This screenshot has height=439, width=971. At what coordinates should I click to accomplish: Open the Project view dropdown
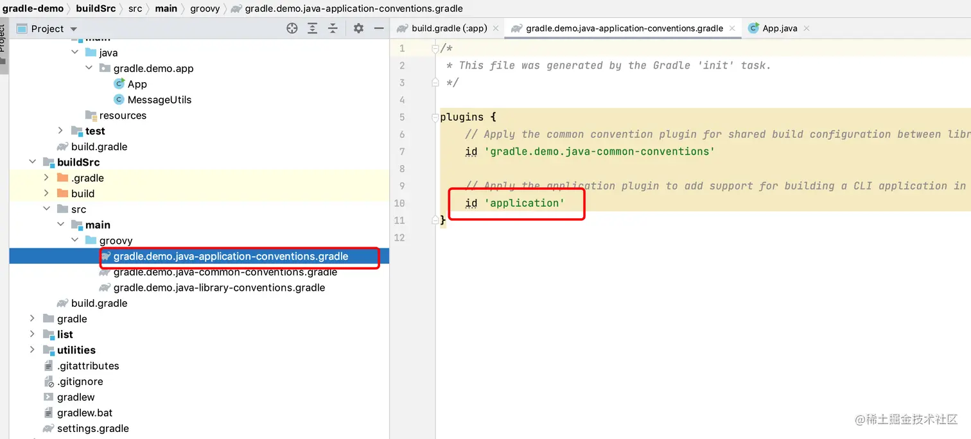[47, 28]
